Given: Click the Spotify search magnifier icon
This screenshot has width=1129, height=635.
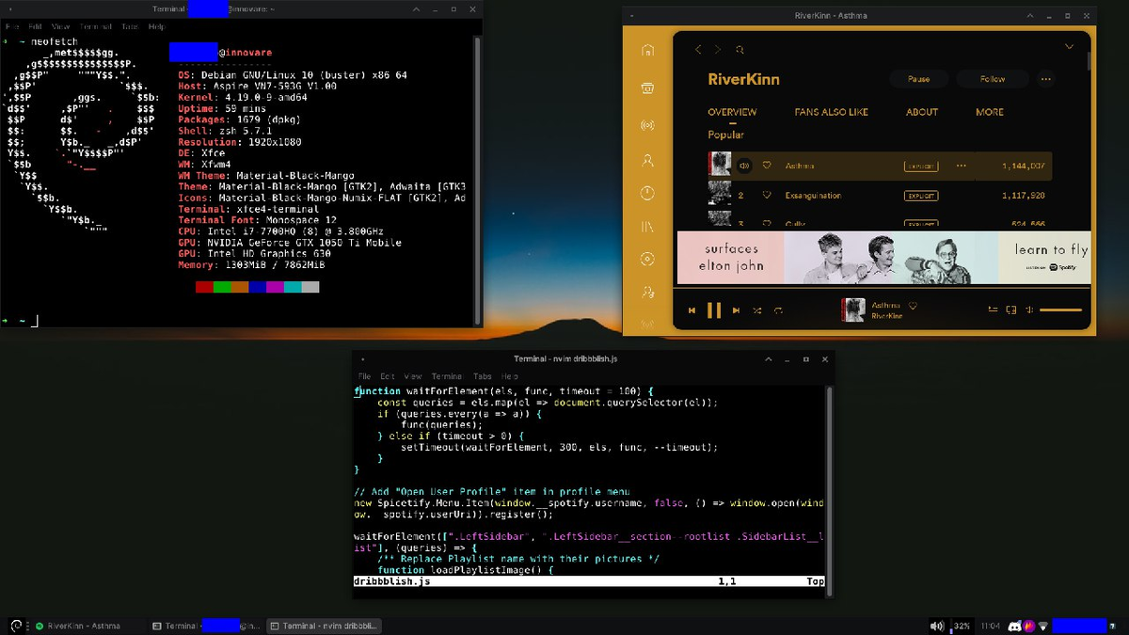Looking at the screenshot, I should coord(740,50).
